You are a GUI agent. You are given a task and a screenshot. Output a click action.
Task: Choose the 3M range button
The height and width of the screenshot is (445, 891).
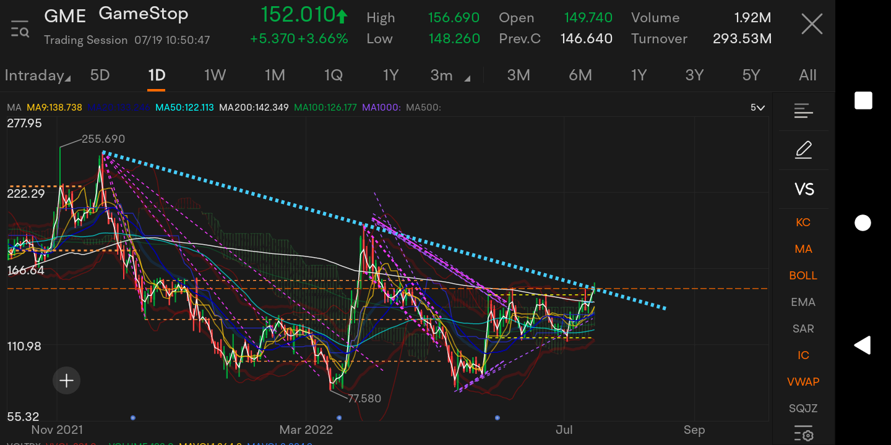(x=519, y=75)
